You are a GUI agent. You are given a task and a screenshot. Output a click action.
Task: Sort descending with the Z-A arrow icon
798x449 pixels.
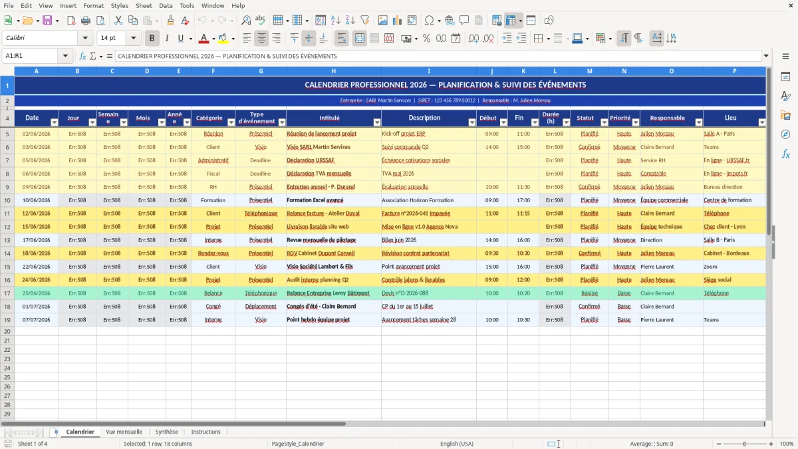coord(350,21)
